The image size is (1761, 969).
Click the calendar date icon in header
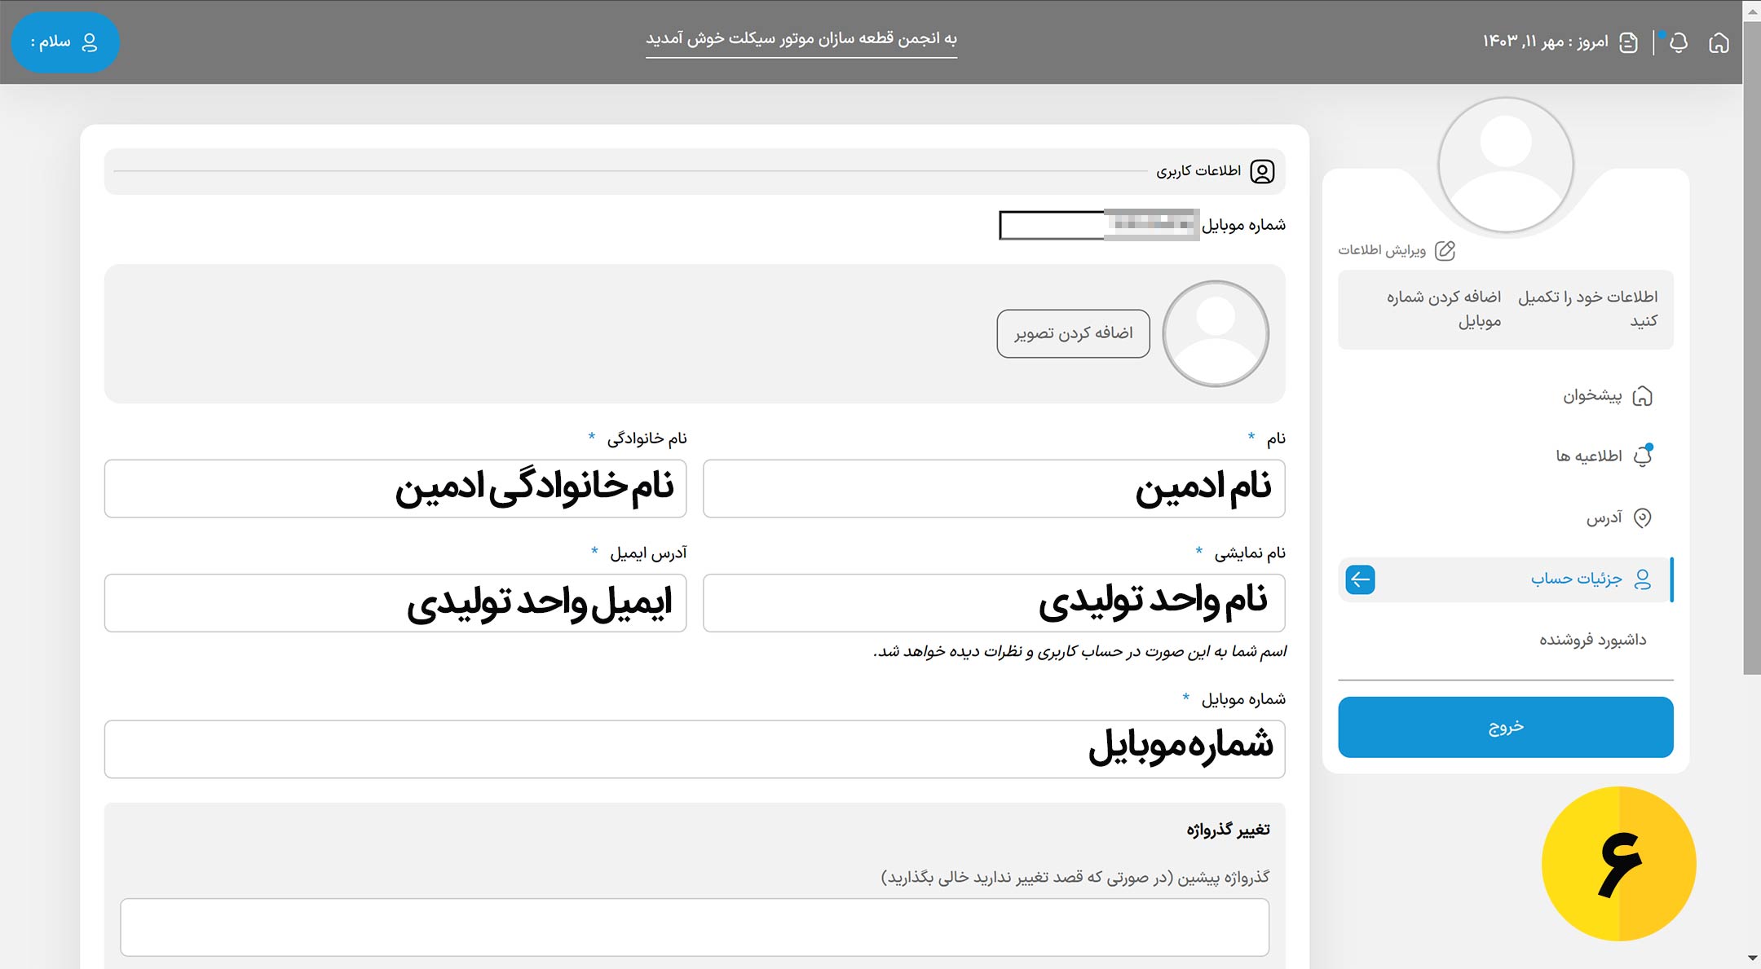click(1628, 42)
